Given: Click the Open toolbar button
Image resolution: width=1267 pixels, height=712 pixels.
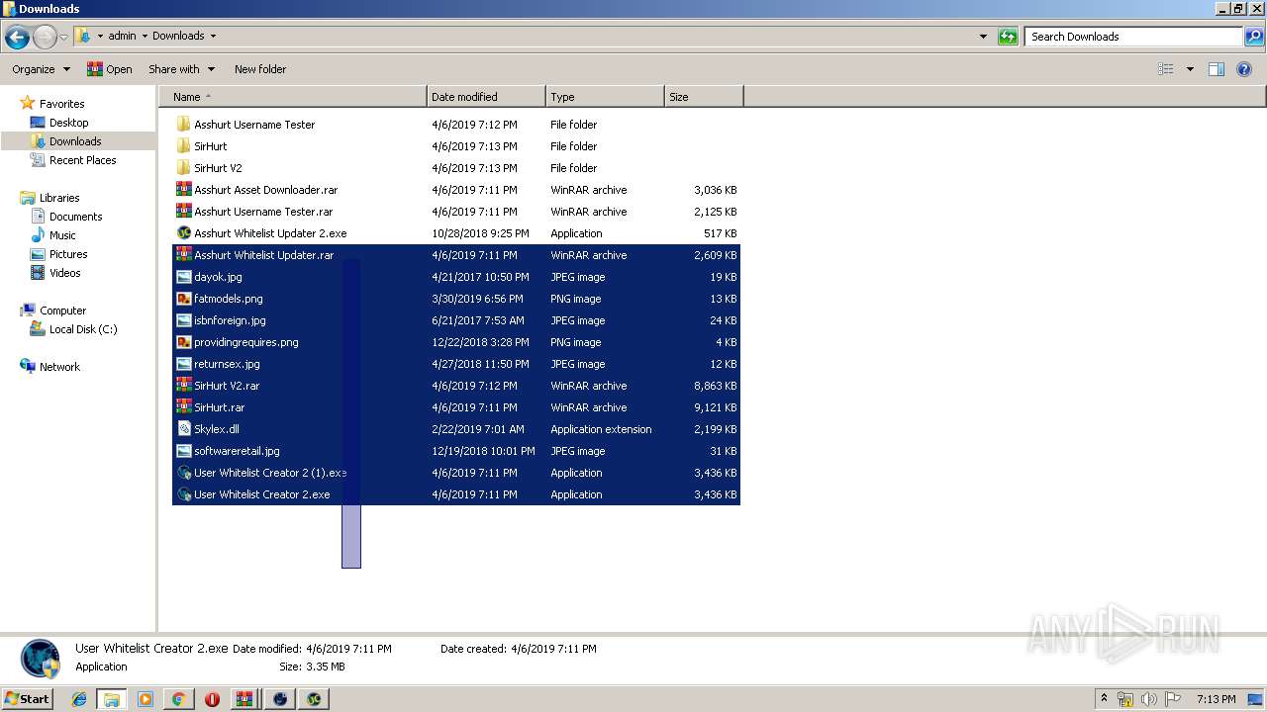Looking at the screenshot, I should click(x=110, y=69).
